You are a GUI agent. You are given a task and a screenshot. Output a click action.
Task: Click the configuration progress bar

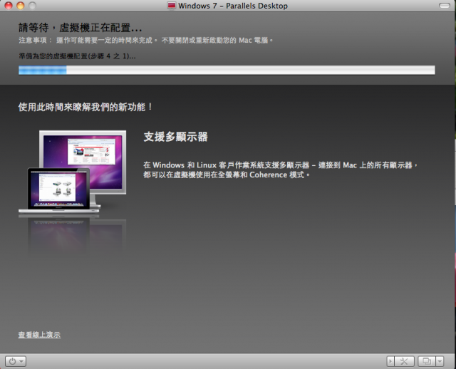(227, 70)
